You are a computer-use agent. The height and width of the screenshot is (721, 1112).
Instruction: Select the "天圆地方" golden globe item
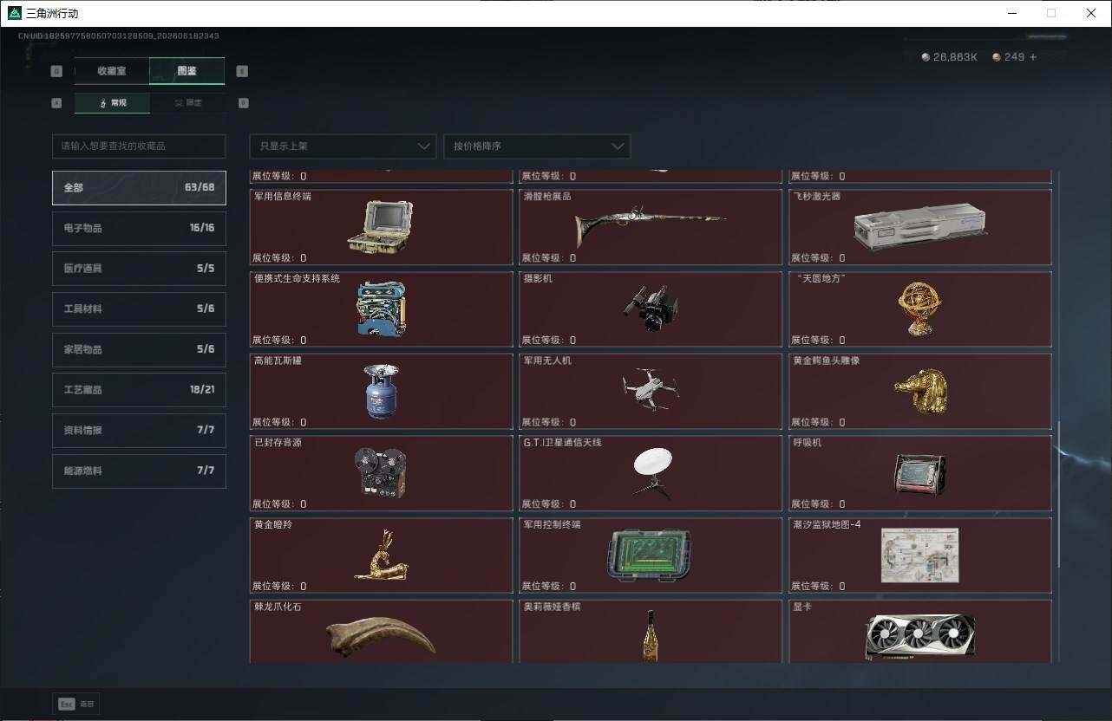pos(919,309)
